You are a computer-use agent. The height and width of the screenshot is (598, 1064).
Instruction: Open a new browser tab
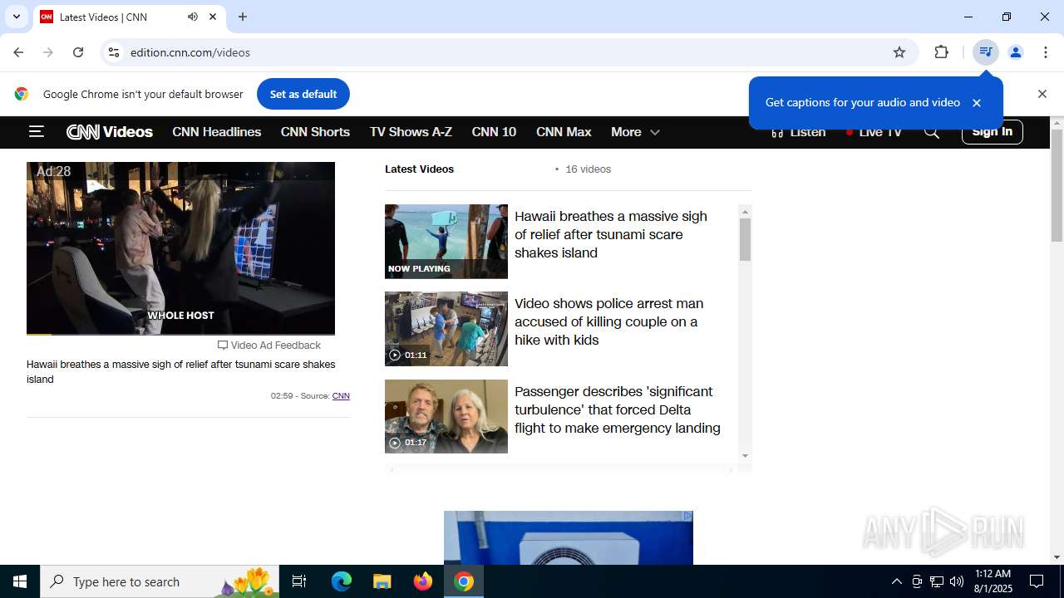[x=243, y=17]
